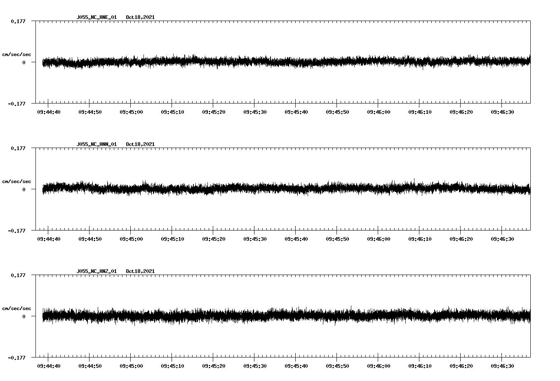Click the 09:45:10 time label under the HNE plot
Image resolution: width=560 pixels, height=381 pixels.
(172, 112)
